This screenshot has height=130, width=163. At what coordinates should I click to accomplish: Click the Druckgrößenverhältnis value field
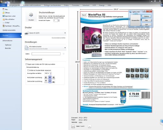pos(47,73)
